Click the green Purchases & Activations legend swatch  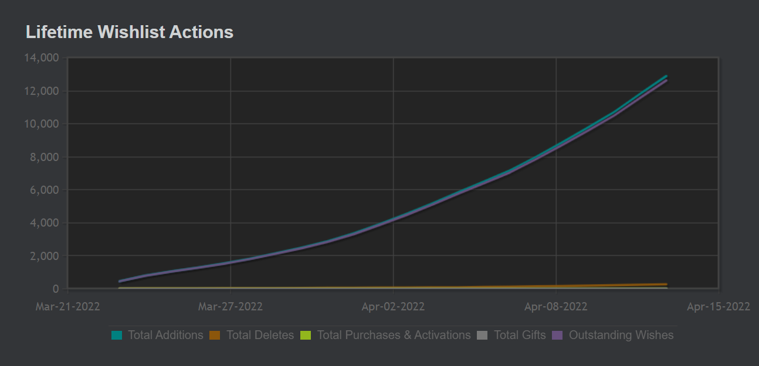click(x=305, y=336)
